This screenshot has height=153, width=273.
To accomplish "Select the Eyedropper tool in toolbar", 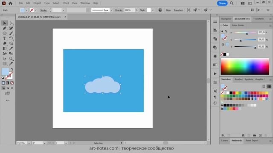I will [11, 48].
